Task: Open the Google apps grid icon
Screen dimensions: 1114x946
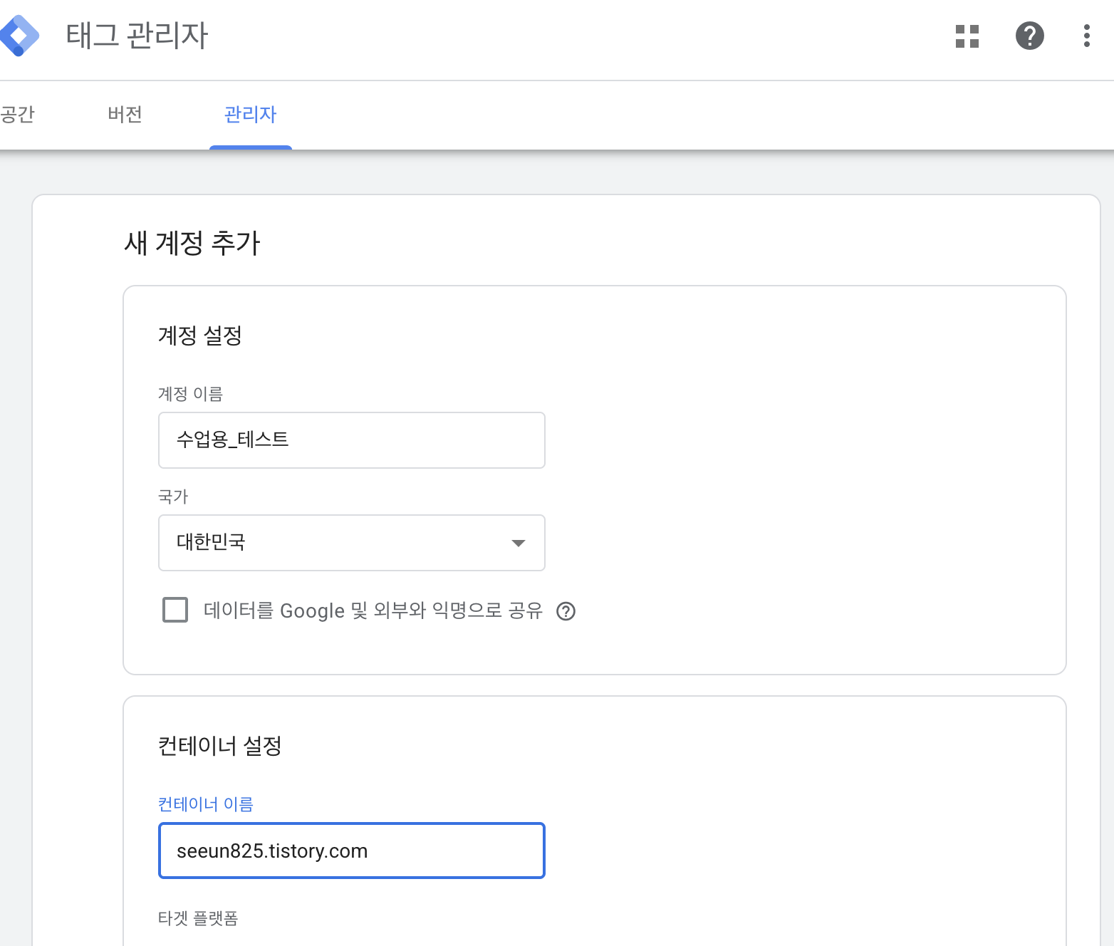Action: (967, 36)
